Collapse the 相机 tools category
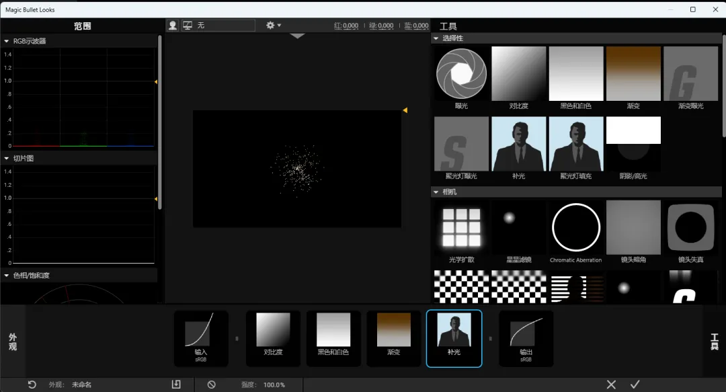The width and height of the screenshot is (726, 392). (x=436, y=192)
